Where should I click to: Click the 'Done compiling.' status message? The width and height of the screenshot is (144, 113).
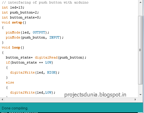tap(15, 108)
